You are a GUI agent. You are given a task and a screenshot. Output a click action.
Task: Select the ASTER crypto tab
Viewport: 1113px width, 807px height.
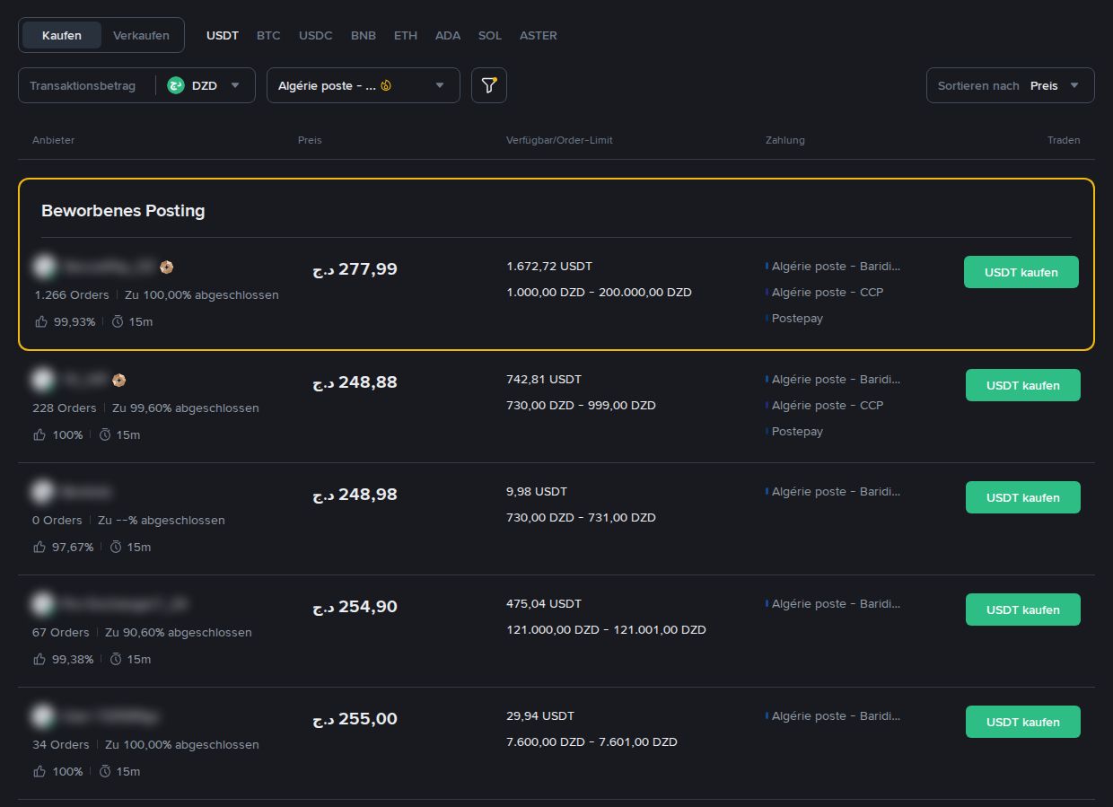point(539,36)
